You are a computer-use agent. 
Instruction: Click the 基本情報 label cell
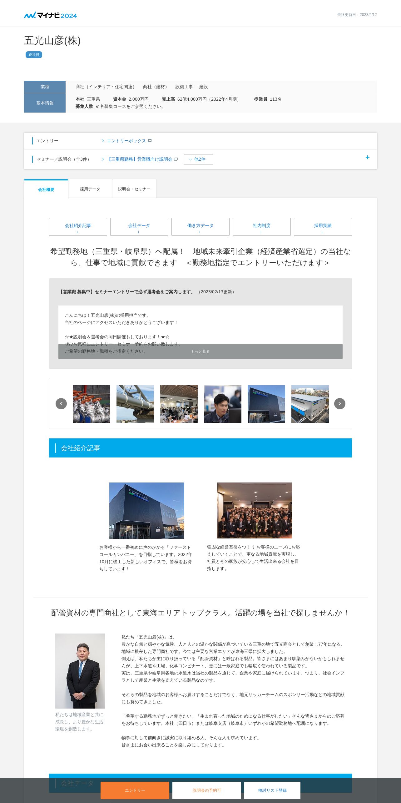click(45, 103)
